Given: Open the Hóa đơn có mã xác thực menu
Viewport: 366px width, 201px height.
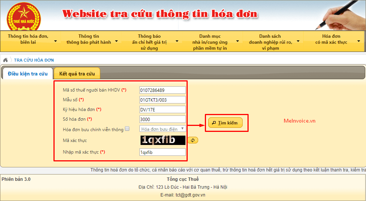Looking at the screenshot, I should click(x=333, y=39).
